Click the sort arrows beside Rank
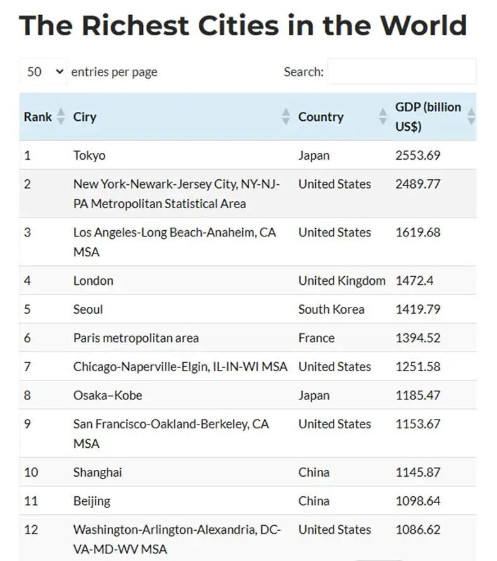This screenshot has height=561, width=497. (x=61, y=116)
